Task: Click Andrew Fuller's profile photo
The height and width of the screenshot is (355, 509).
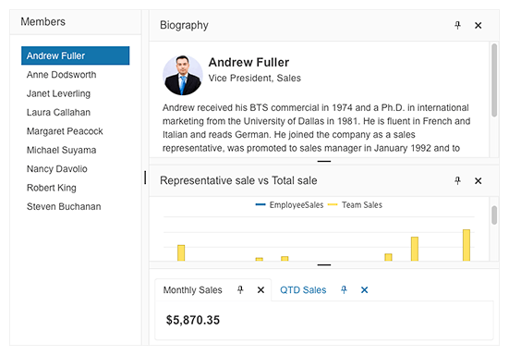Action: [182, 75]
